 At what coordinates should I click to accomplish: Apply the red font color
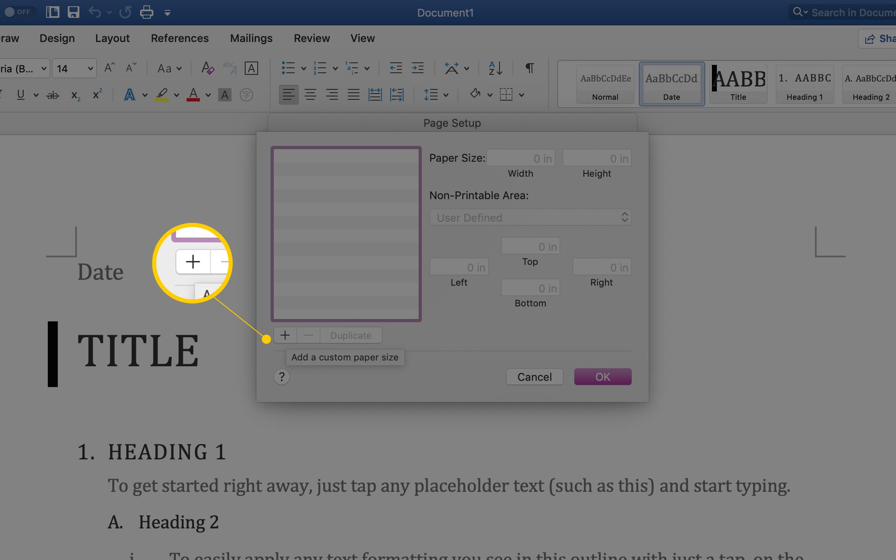[x=193, y=95]
